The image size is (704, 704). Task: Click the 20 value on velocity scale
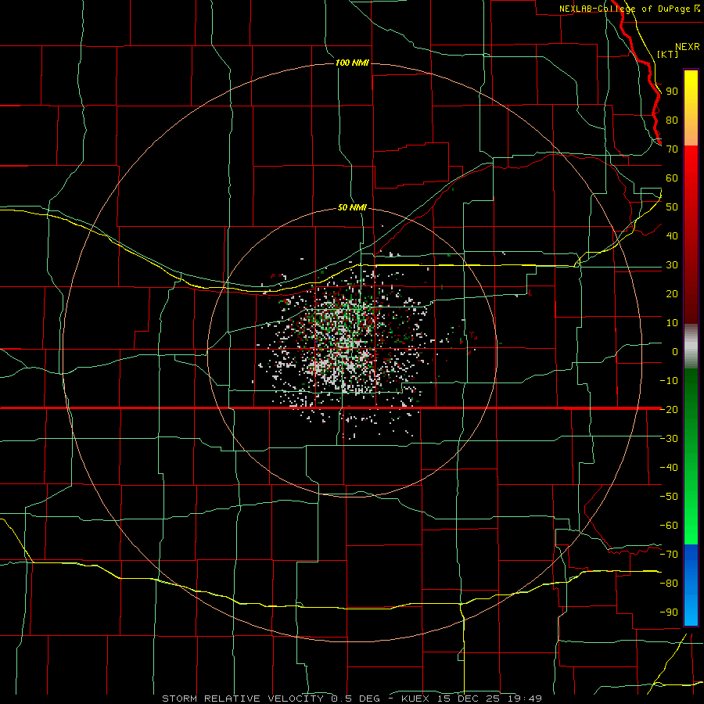(x=672, y=293)
